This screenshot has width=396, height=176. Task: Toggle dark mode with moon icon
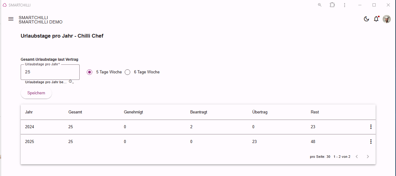pos(366,19)
